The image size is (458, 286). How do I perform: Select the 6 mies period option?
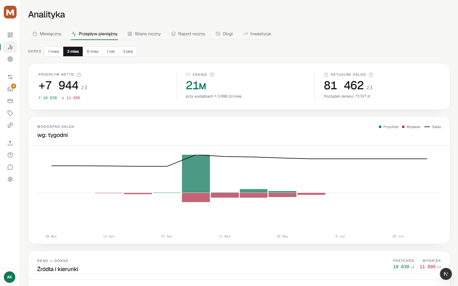point(93,51)
